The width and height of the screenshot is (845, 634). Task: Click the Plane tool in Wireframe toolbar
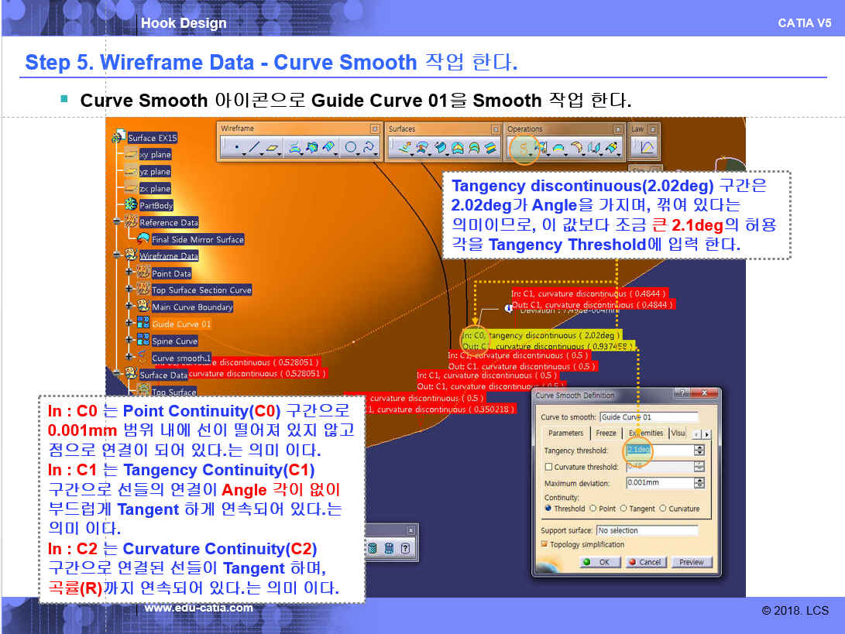pos(273,147)
